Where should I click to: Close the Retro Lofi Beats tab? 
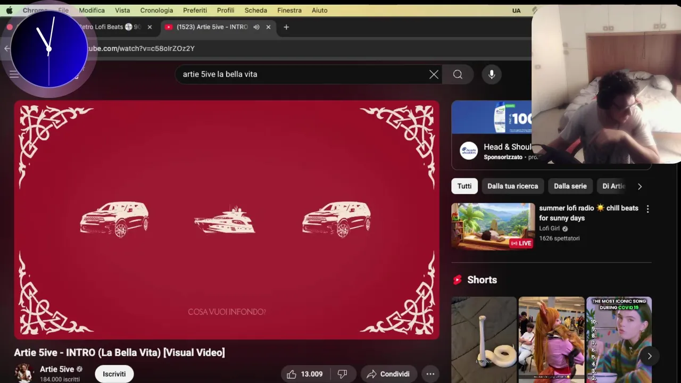pyautogui.click(x=150, y=27)
